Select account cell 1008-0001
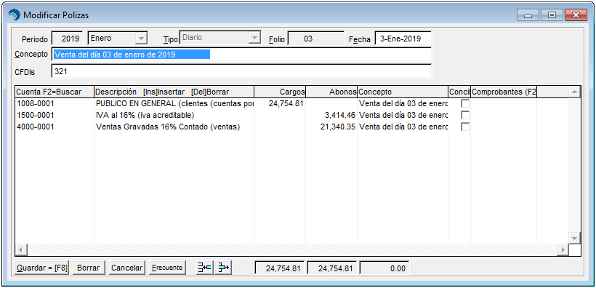The image size is (596, 288). point(55,103)
